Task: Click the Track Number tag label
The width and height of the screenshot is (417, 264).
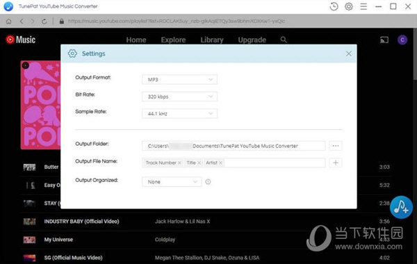Action: pyautogui.click(x=161, y=163)
